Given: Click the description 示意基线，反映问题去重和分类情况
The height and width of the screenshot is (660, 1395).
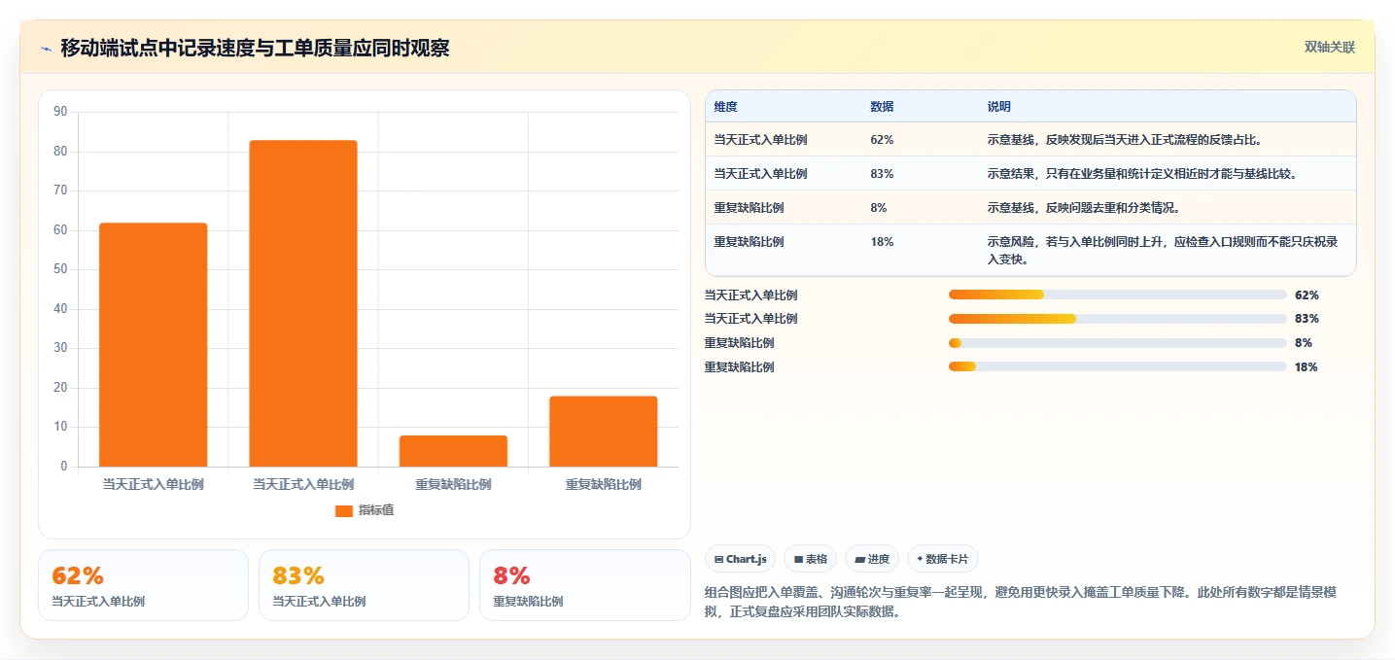Looking at the screenshot, I should pyautogui.click(x=1084, y=208).
